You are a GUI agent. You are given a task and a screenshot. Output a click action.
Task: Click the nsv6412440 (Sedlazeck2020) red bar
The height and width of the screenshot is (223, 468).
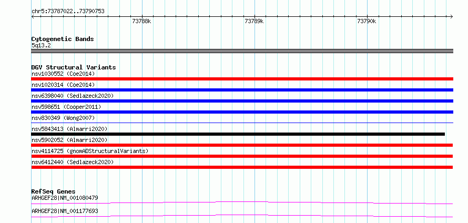pos(242,167)
